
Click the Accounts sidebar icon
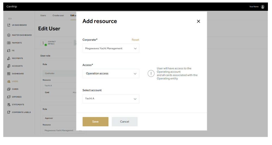tap(9, 66)
